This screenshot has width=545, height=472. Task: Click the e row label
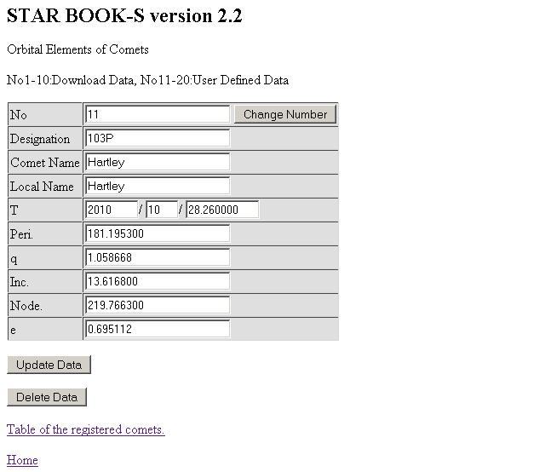coord(14,330)
